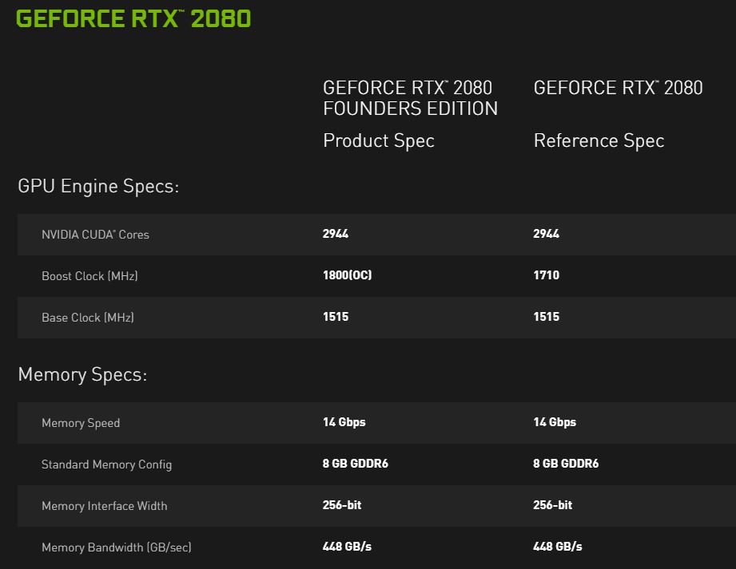The width and height of the screenshot is (736, 569).
Task: Click the NVIDIA CUDA Cores row label
Action: 95,235
